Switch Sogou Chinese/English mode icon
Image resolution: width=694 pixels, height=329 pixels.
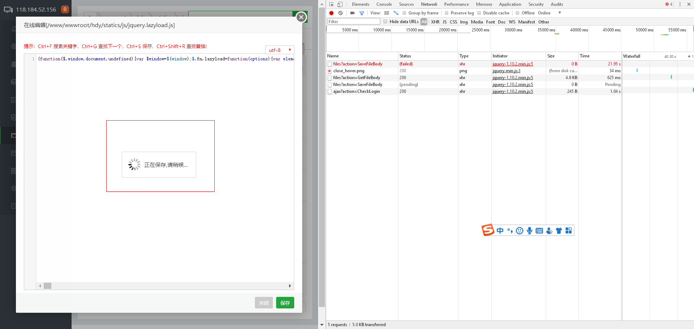tap(500, 231)
